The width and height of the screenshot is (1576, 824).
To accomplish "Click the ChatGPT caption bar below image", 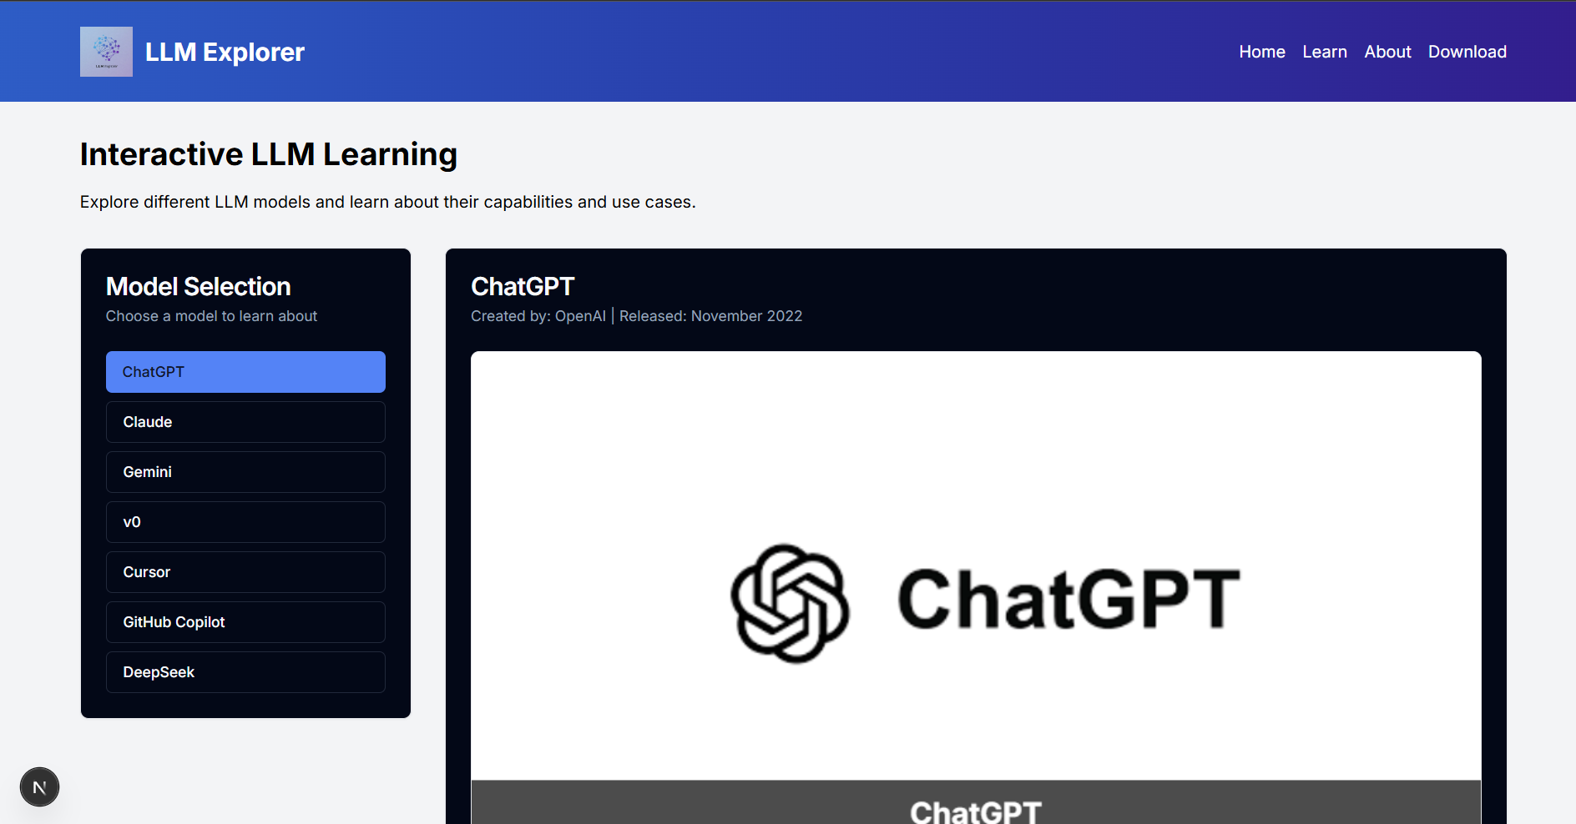I will [x=976, y=803].
